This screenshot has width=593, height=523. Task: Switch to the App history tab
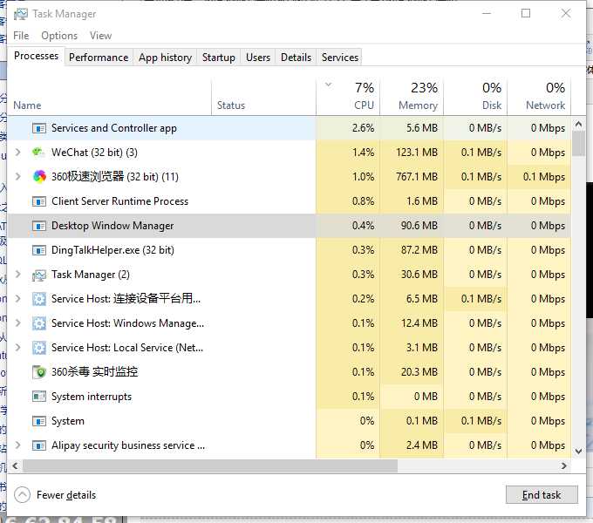point(166,58)
